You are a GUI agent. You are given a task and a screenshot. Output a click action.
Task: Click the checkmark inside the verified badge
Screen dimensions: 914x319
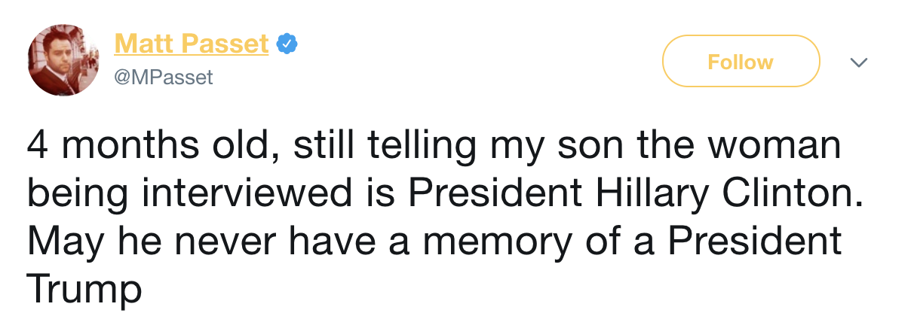tap(287, 44)
